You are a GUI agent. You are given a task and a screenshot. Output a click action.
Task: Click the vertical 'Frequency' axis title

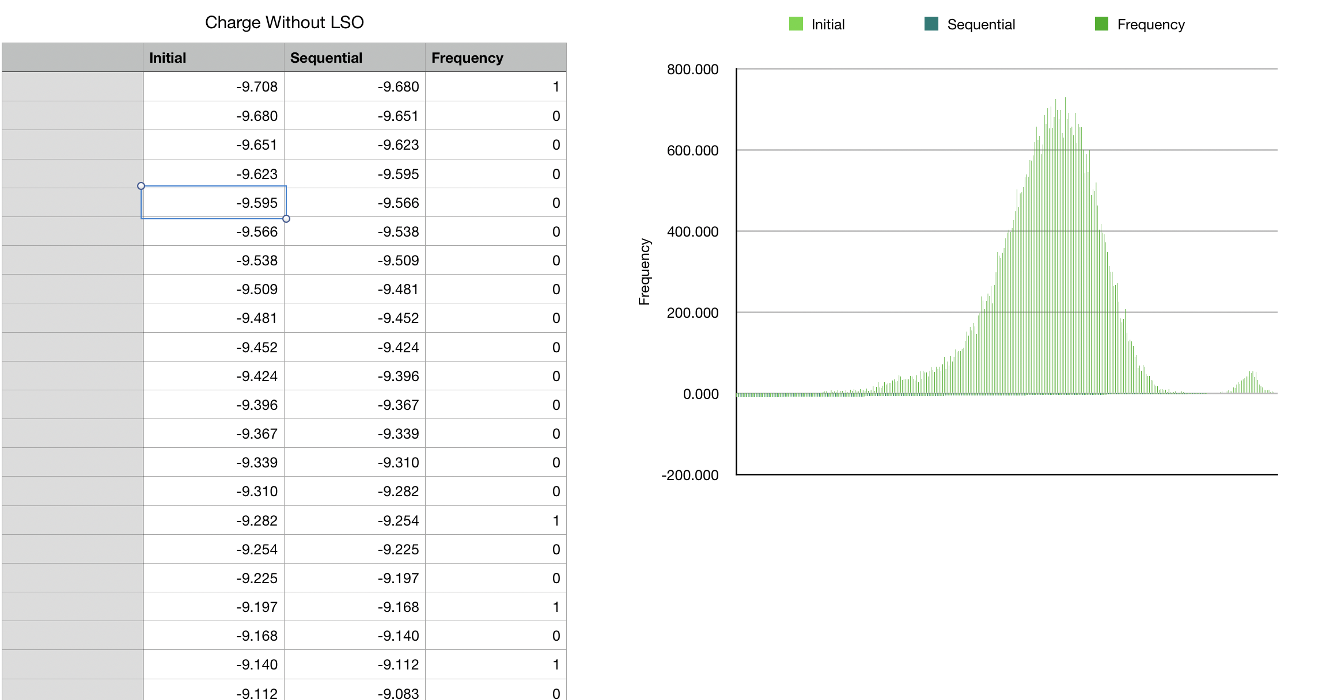(644, 272)
